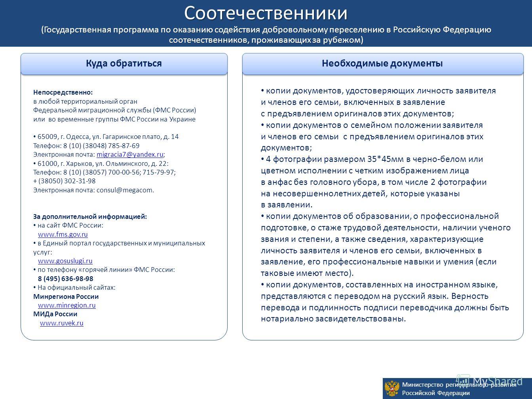Click the 'Соотечественники' slide title
The image size is (532, 399).
tap(266, 13)
